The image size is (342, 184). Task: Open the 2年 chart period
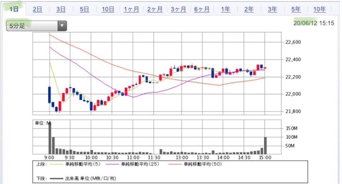pyautogui.click(x=249, y=9)
